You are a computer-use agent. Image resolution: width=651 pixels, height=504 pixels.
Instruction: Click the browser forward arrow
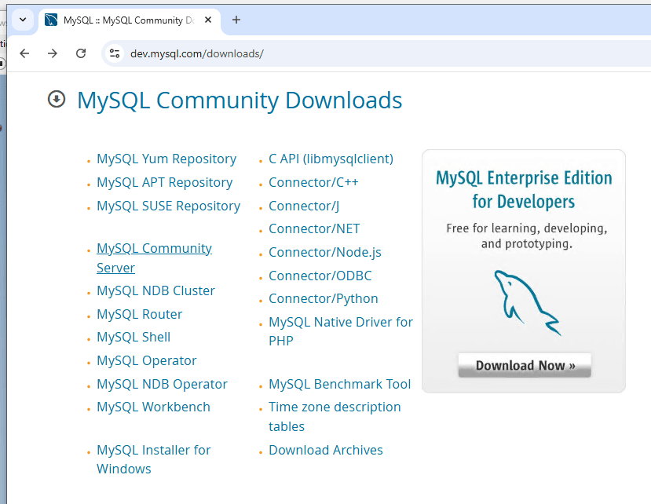coord(53,53)
